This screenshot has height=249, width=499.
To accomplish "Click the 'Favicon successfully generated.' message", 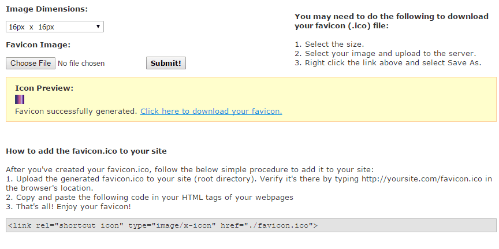I will 76,112.
